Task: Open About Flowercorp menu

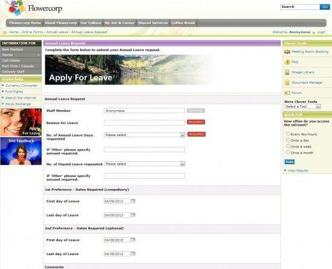Action: tap(61, 23)
